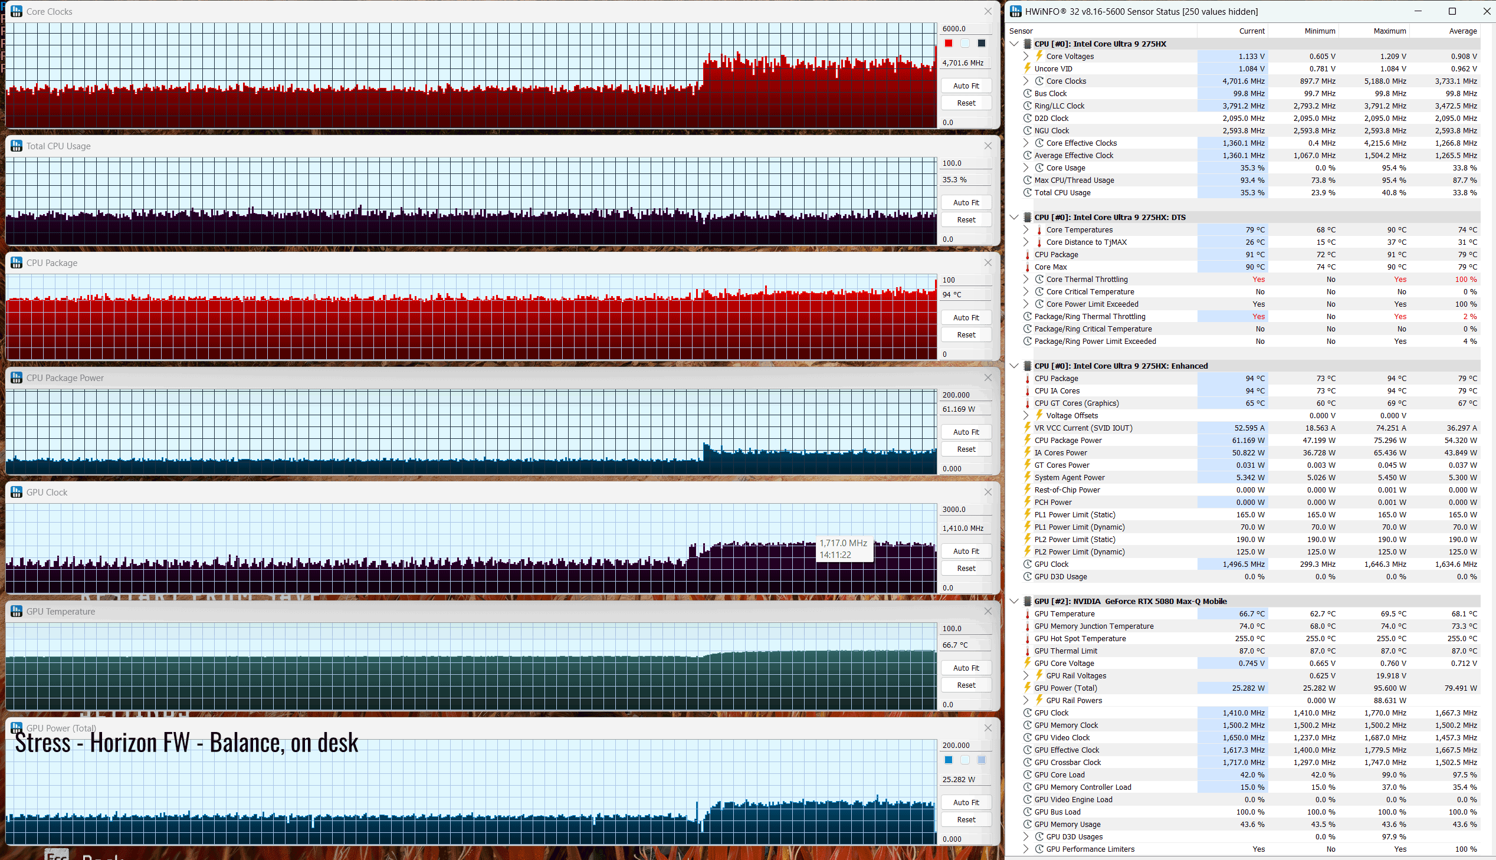Click the Current column header
Viewport: 1496px width, 860px height.
(x=1232, y=31)
